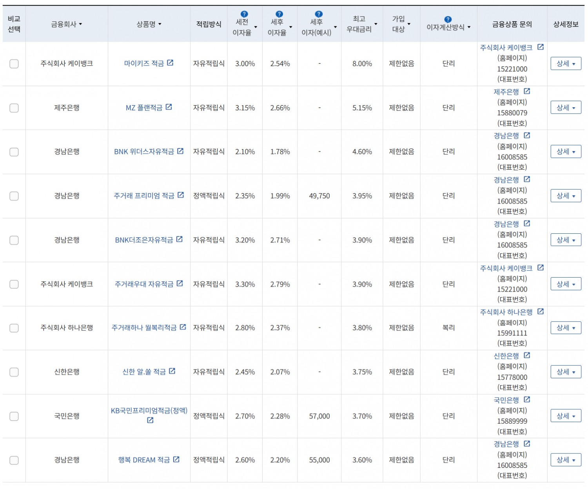
Task: Check compare box for 행복 DREAM 적금 row
Action: (x=14, y=460)
